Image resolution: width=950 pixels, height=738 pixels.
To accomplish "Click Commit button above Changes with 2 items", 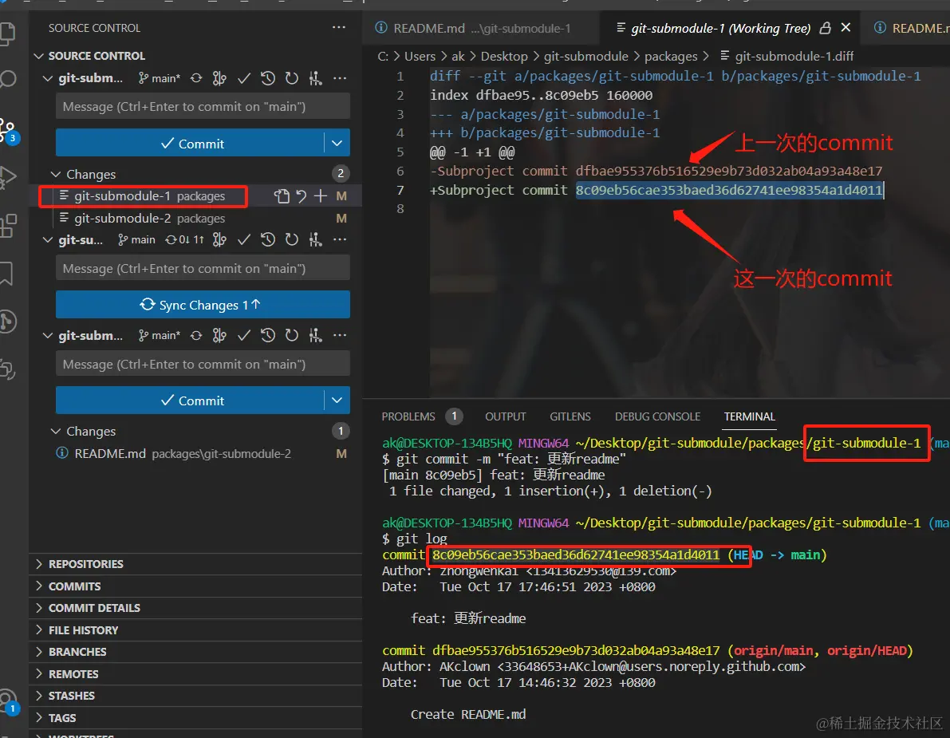I will tap(191, 144).
